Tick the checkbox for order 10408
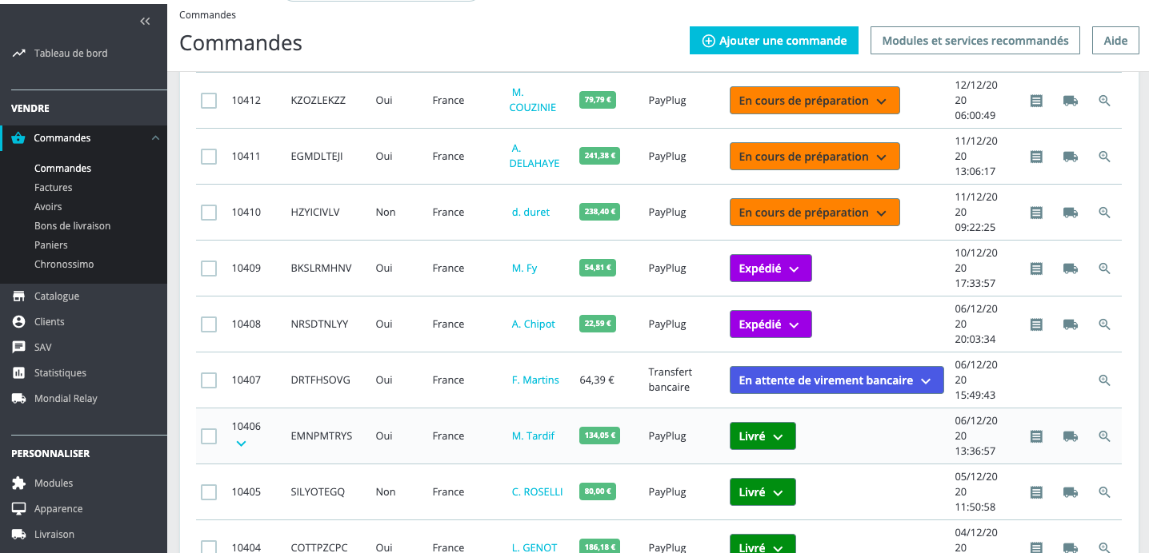1149x553 pixels. [x=209, y=324]
